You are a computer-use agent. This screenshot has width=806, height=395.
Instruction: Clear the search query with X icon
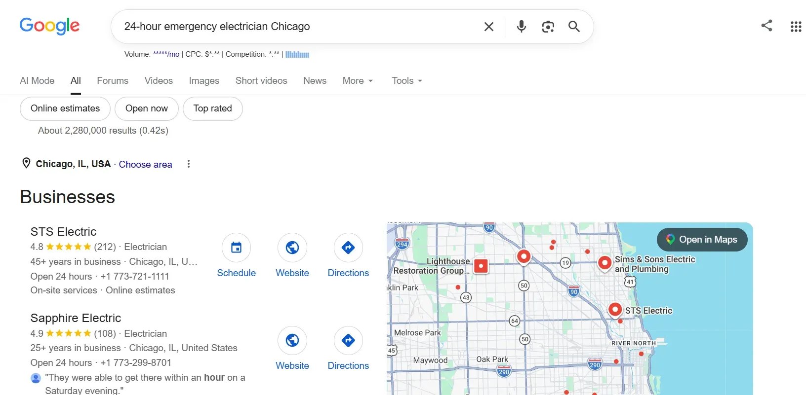pos(489,27)
